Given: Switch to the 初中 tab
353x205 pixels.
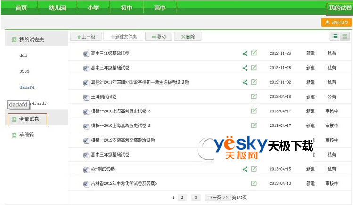Looking at the screenshot, I should (126, 8).
